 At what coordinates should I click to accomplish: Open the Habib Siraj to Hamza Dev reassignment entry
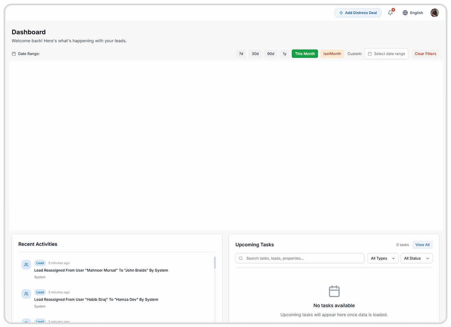tap(96, 299)
